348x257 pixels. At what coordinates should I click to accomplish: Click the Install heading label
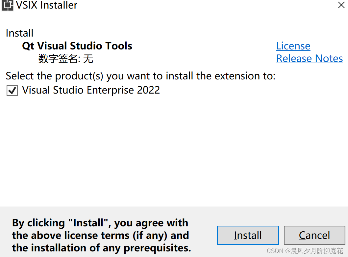coord(19,33)
